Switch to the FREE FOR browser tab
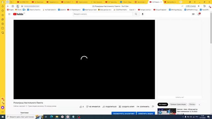Screen dimensions: 212x119 (x=23, y=2)
